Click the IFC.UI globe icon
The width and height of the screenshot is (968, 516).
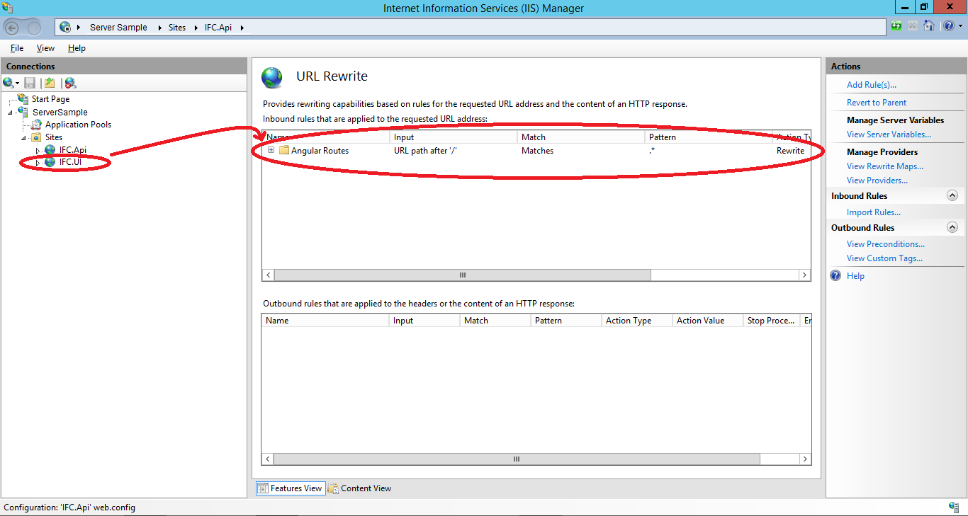click(x=50, y=163)
